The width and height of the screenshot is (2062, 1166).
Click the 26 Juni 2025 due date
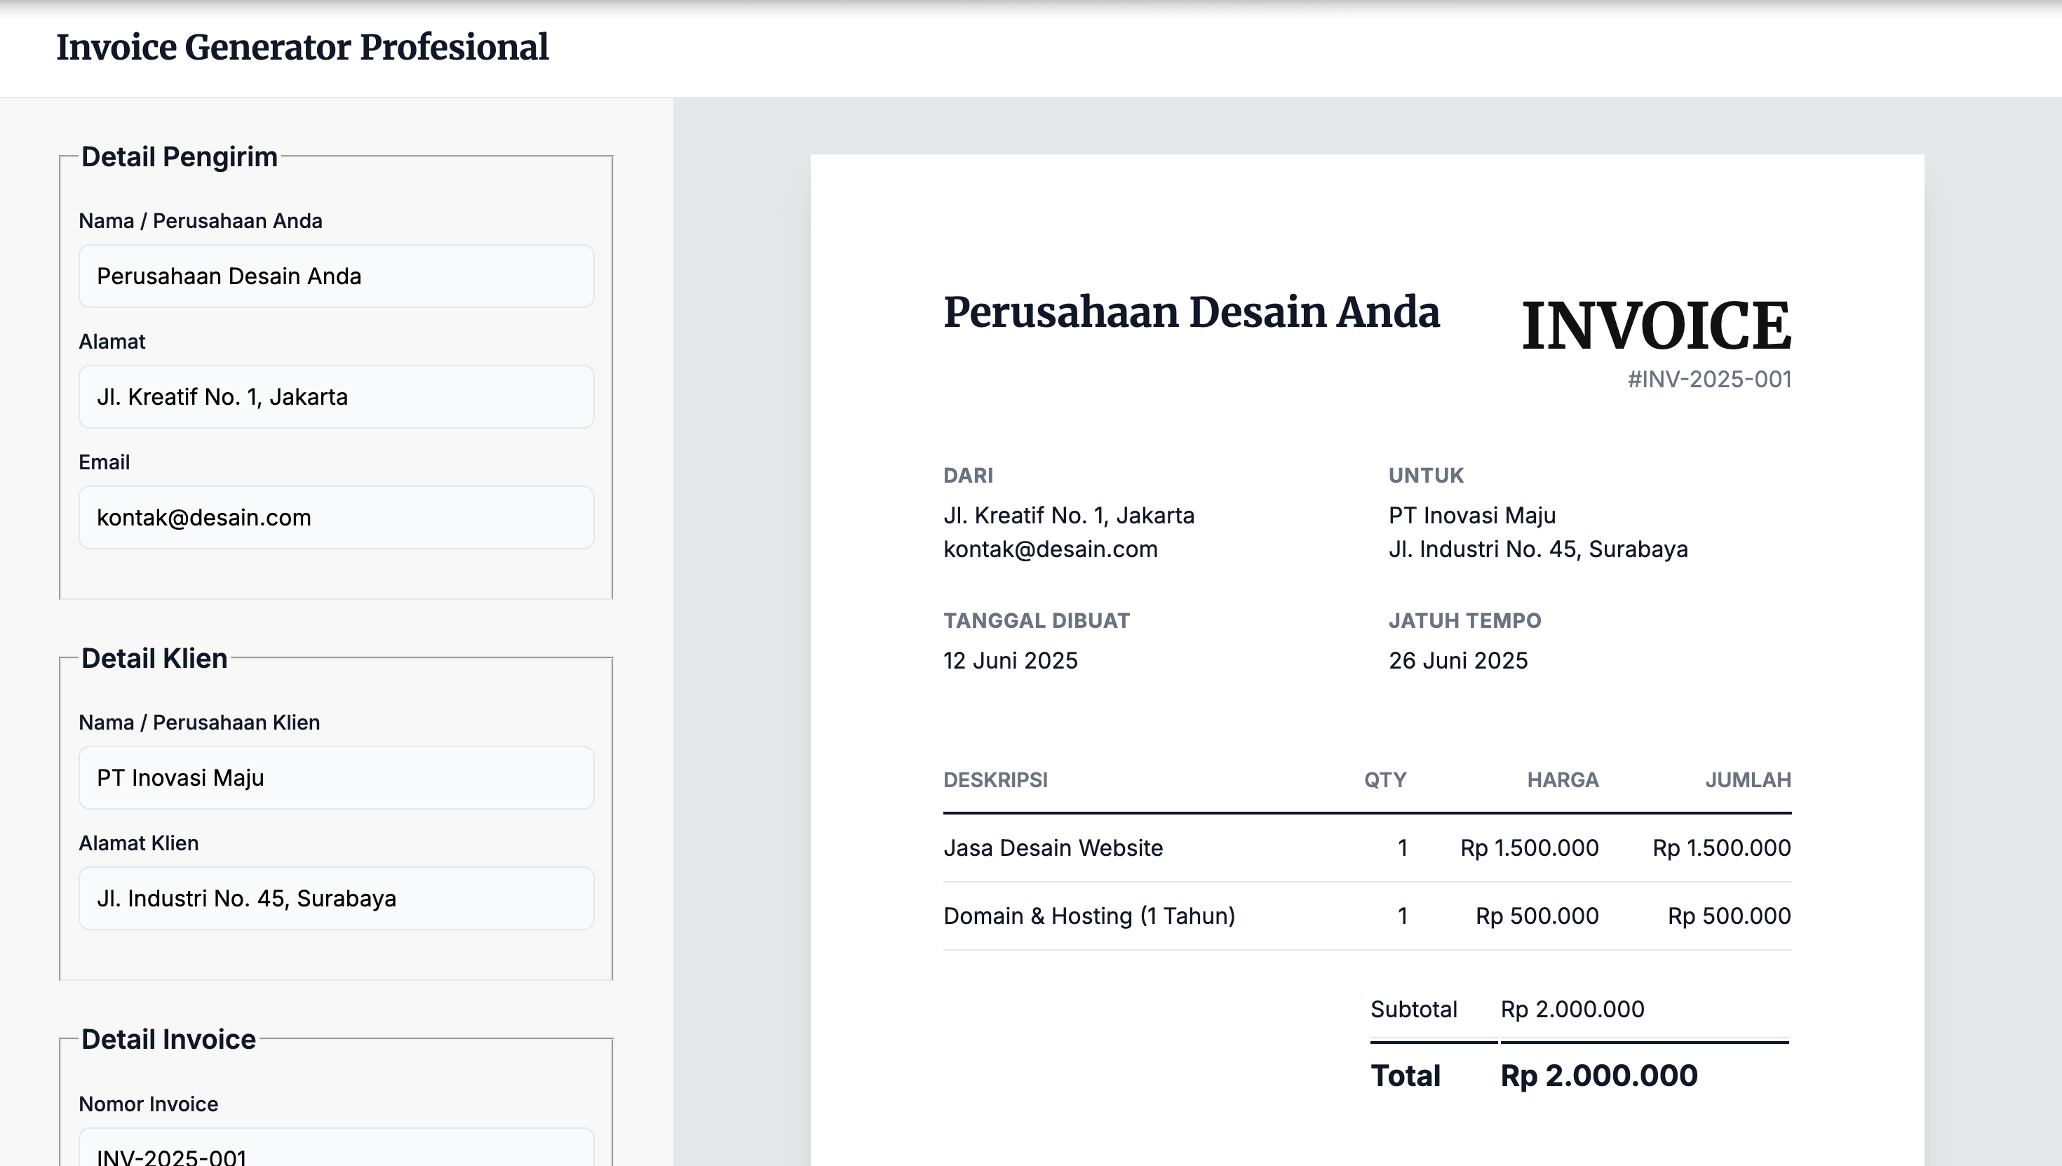(1457, 661)
